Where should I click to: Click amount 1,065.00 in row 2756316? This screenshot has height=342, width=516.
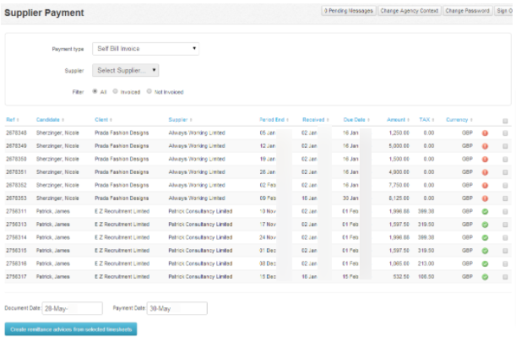point(399,263)
